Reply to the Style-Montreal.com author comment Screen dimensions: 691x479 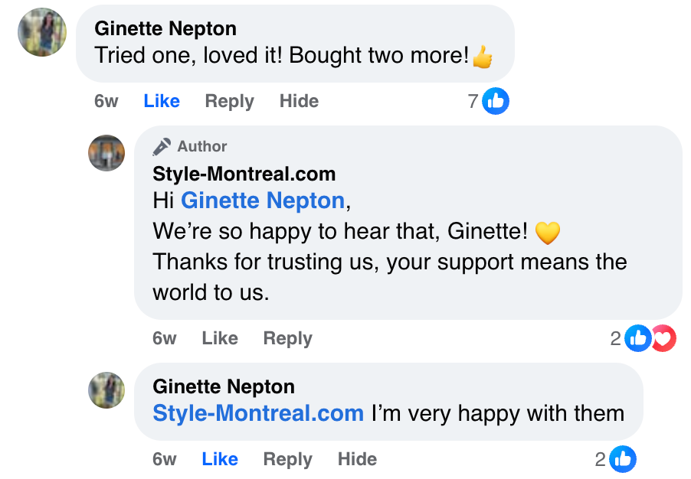pyautogui.click(x=287, y=338)
